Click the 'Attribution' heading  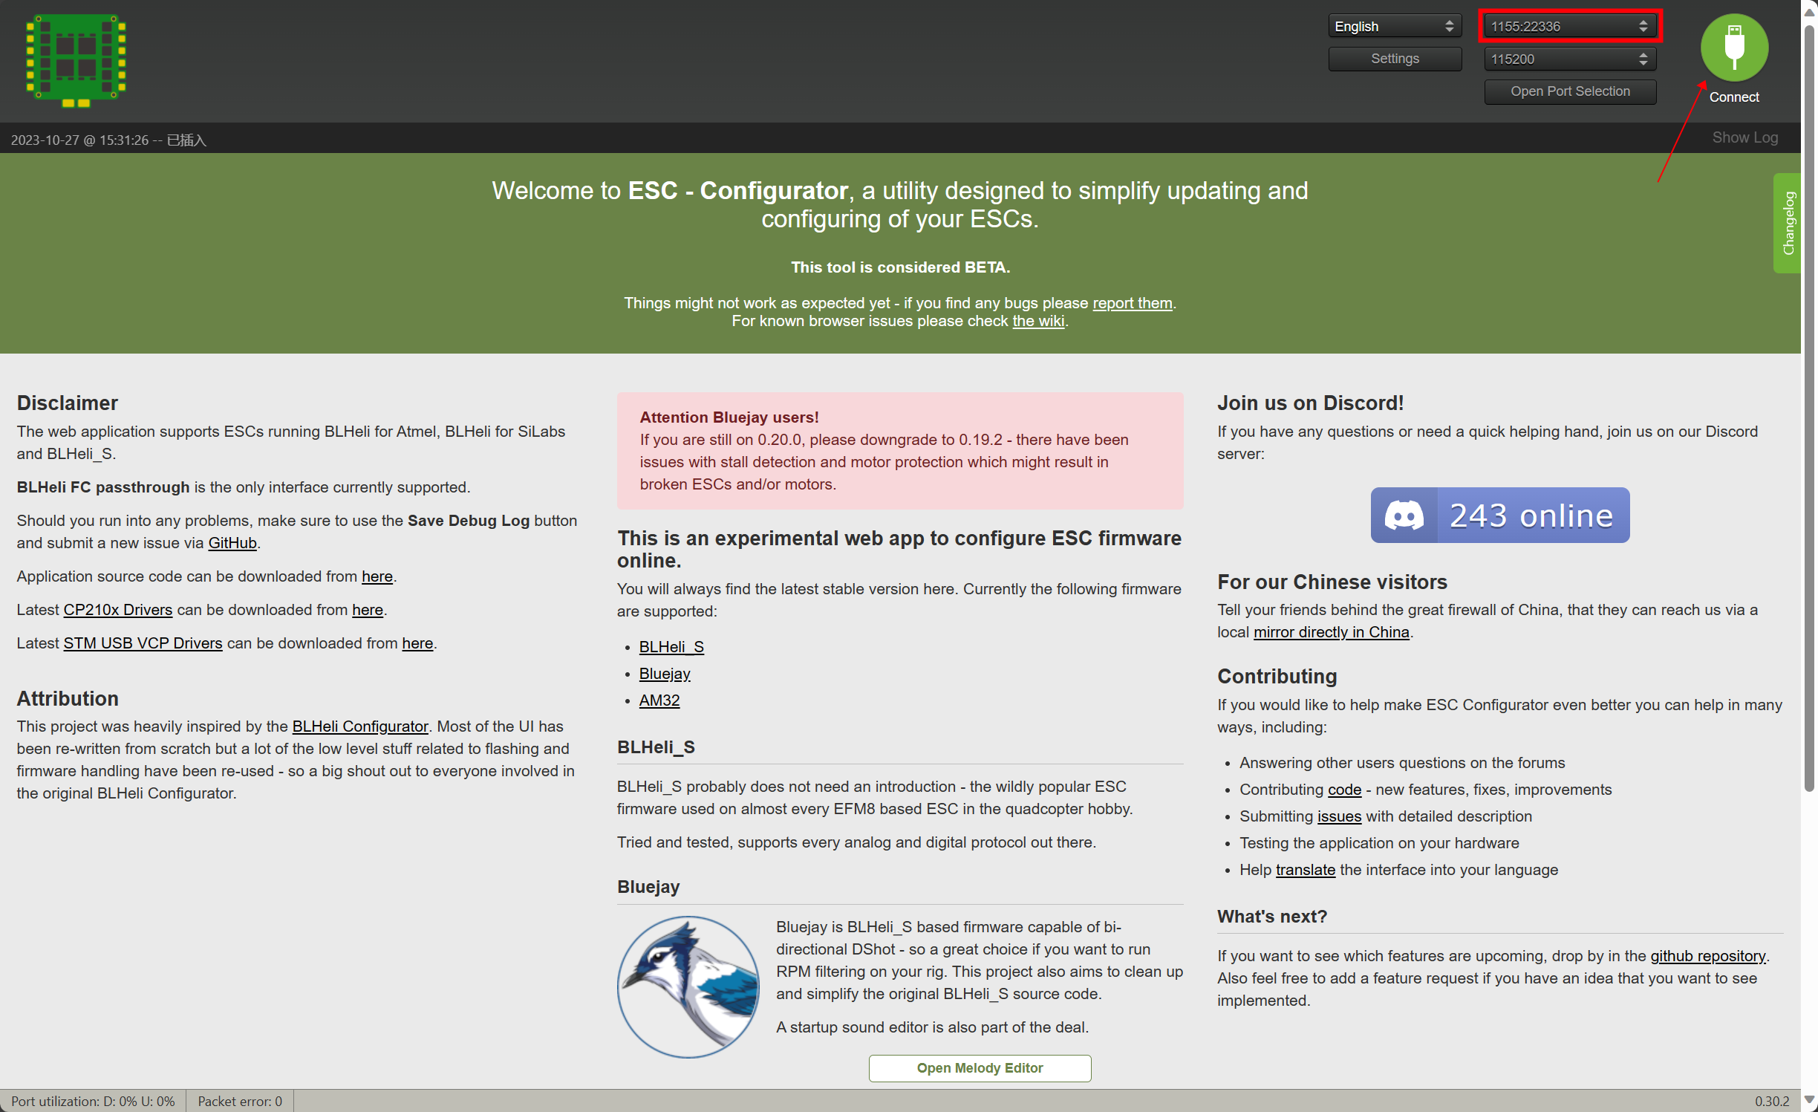coord(68,698)
